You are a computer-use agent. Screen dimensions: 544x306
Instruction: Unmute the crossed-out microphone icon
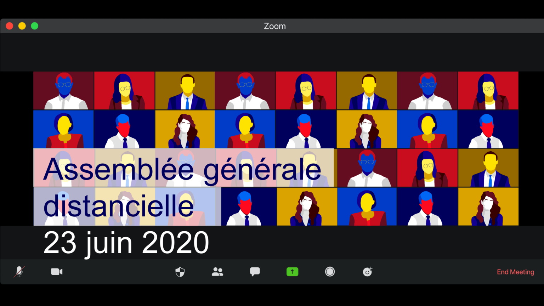19,272
